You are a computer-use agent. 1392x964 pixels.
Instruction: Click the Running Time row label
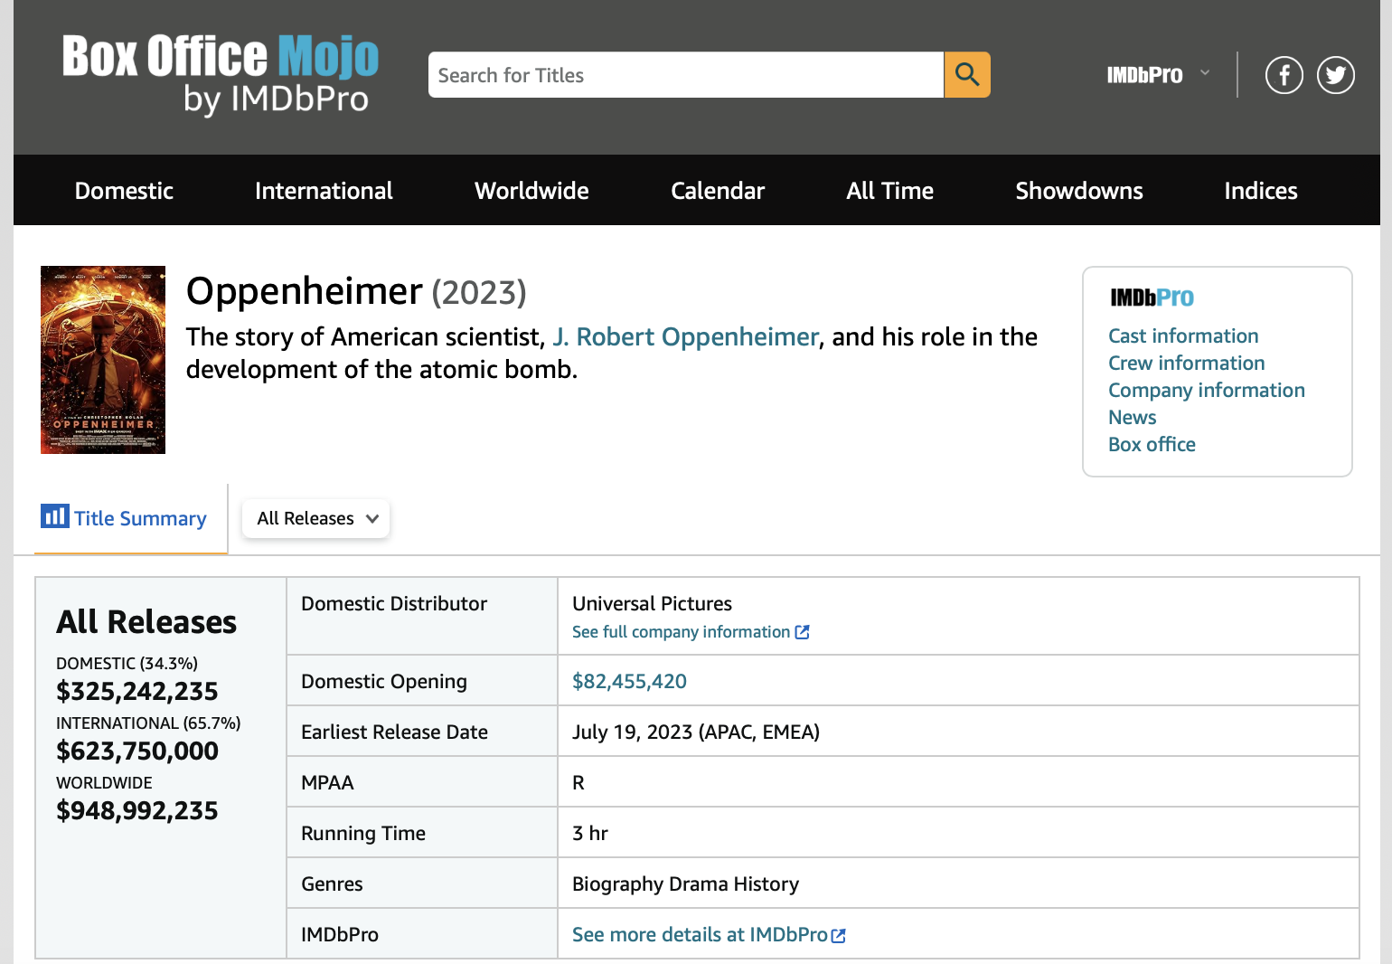point(363,833)
